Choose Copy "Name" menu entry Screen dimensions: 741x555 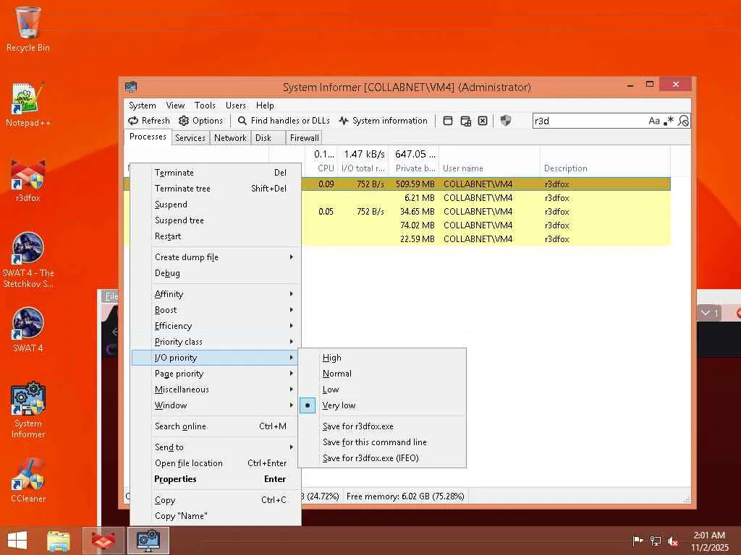216,516
